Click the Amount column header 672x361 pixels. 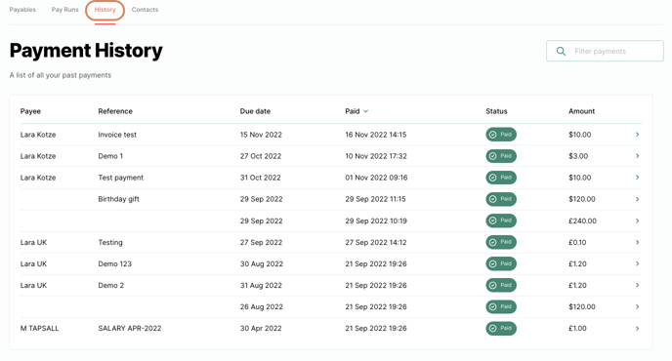click(581, 111)
